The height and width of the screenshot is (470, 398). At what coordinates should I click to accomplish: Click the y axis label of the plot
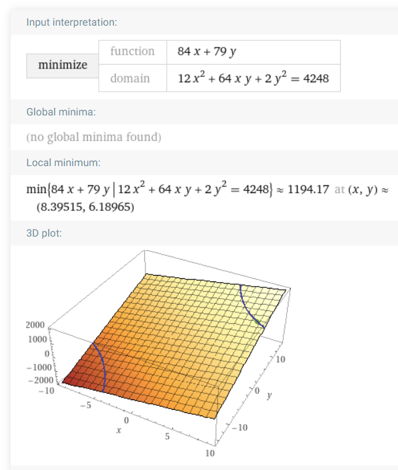pos(269,396)
